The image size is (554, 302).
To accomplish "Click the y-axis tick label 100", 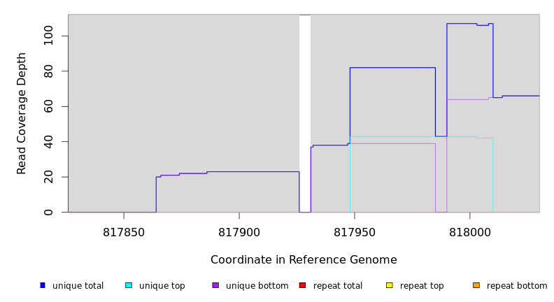I will [48, 36].
